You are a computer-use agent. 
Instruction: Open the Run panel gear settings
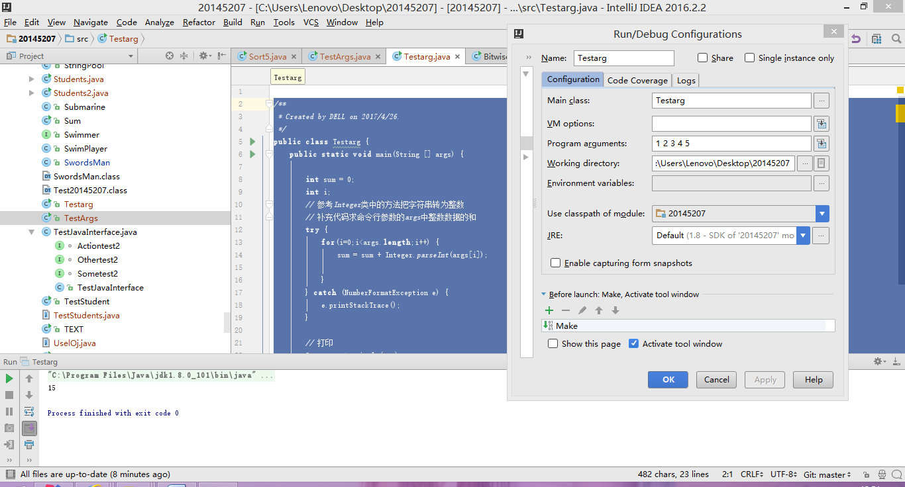(880, 361)
